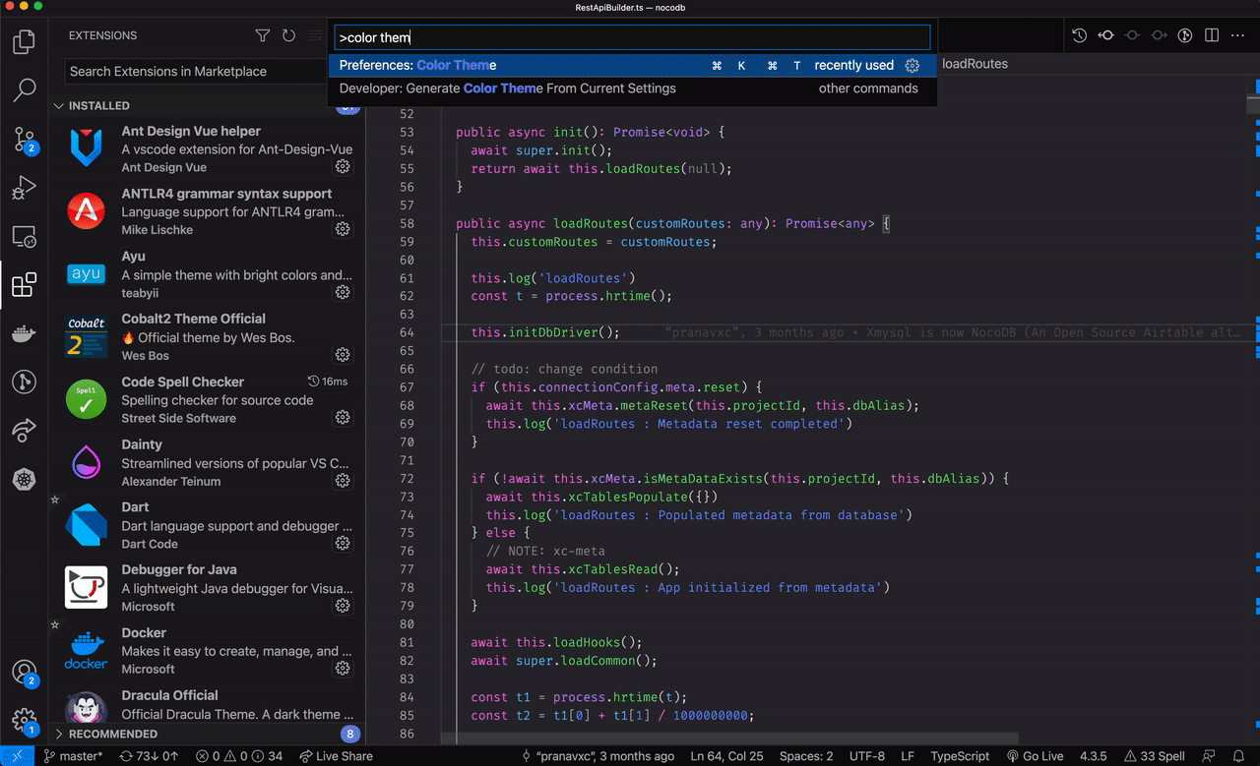The height and width of the screenshot is (766, 1260).
Task: Open editor More Actions ellipsis
Action: [x=1238, y=35]
